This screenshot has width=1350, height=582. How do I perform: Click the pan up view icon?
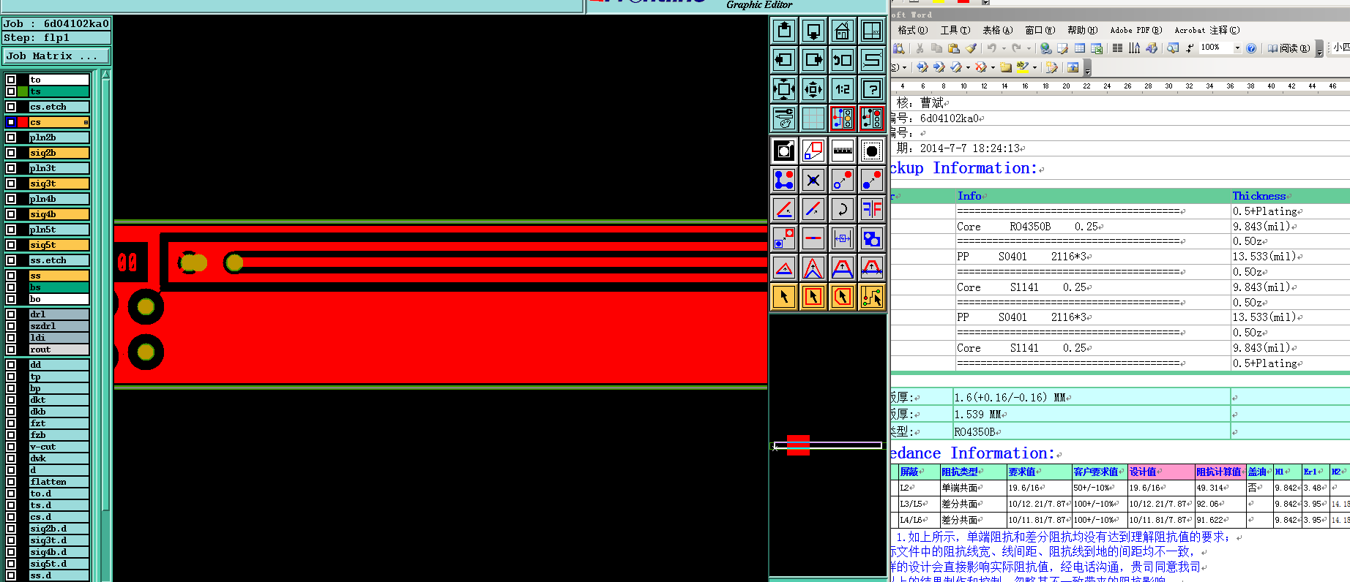(x=784, y=31)
